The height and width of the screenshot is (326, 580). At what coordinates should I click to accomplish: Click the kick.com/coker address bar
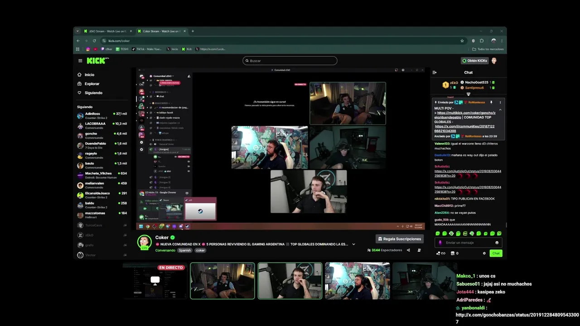tap(283, 41)
